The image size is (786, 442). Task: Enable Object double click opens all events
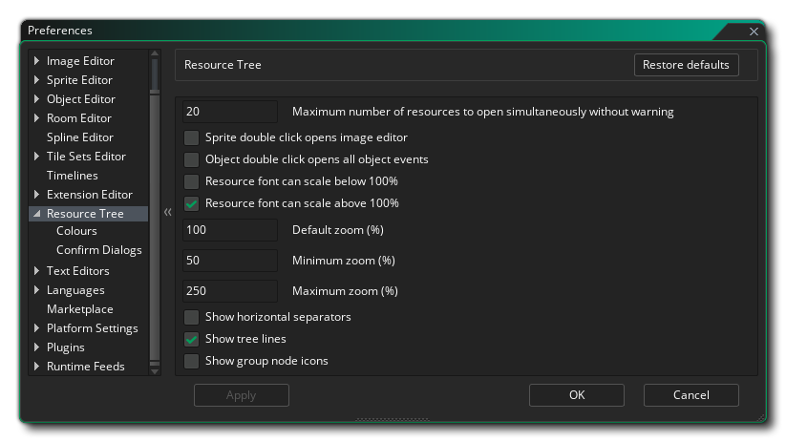pyautogui.click(x=192, y=159)
